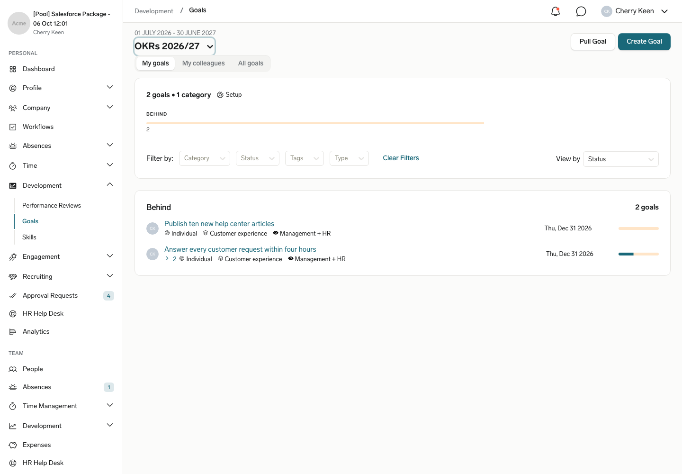Open the Category filter dropdown

[205, 158]
